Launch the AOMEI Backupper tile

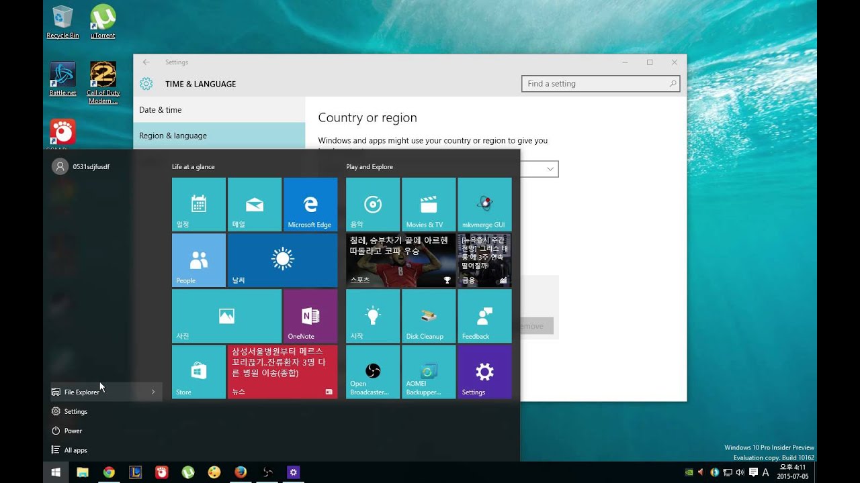coord(429,372)
